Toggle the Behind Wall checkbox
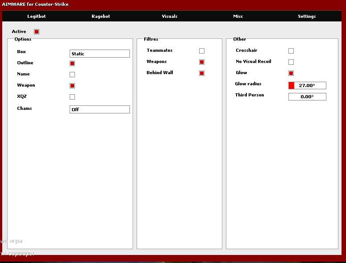The image size is (346, 263). pyautogui.click(x=202, y=73)
